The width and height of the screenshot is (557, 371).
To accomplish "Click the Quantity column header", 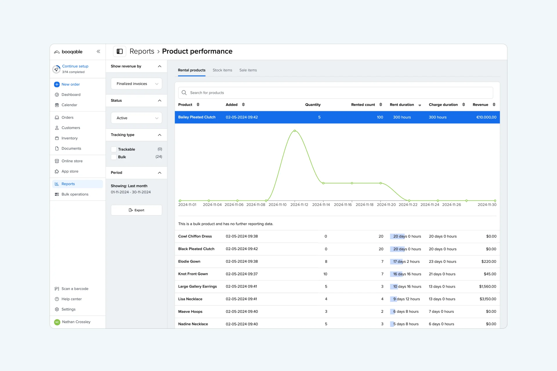I will tap(313, 105).
